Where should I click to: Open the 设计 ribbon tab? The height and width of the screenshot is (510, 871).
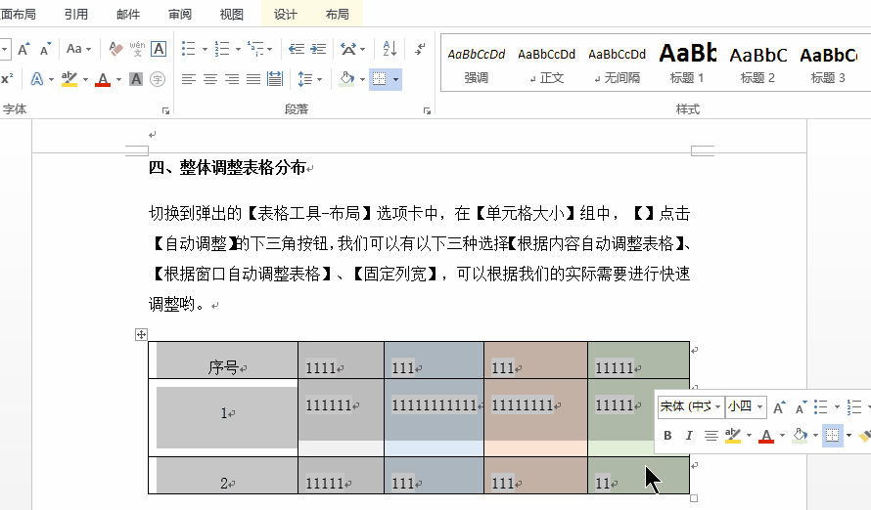(286, 15)
